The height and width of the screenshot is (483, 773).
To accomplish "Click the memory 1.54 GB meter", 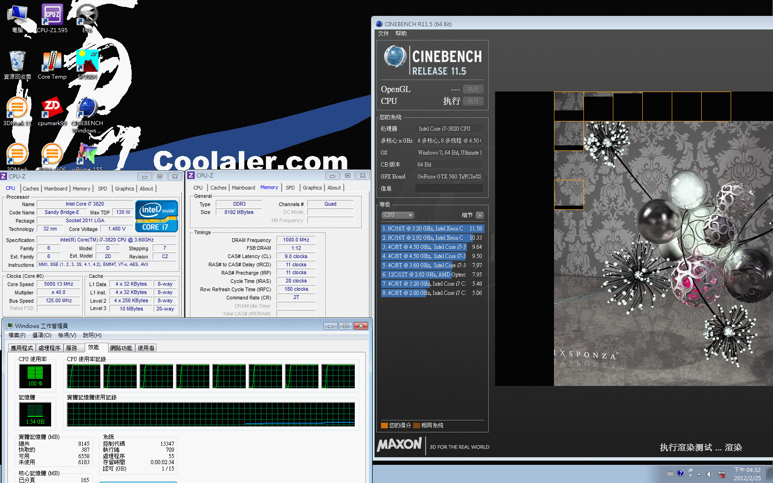I will click(x=35, y=414).
